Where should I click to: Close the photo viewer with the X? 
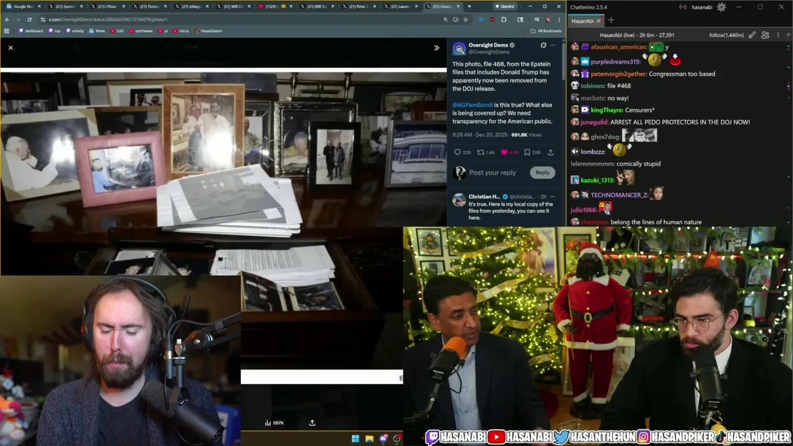11,48
